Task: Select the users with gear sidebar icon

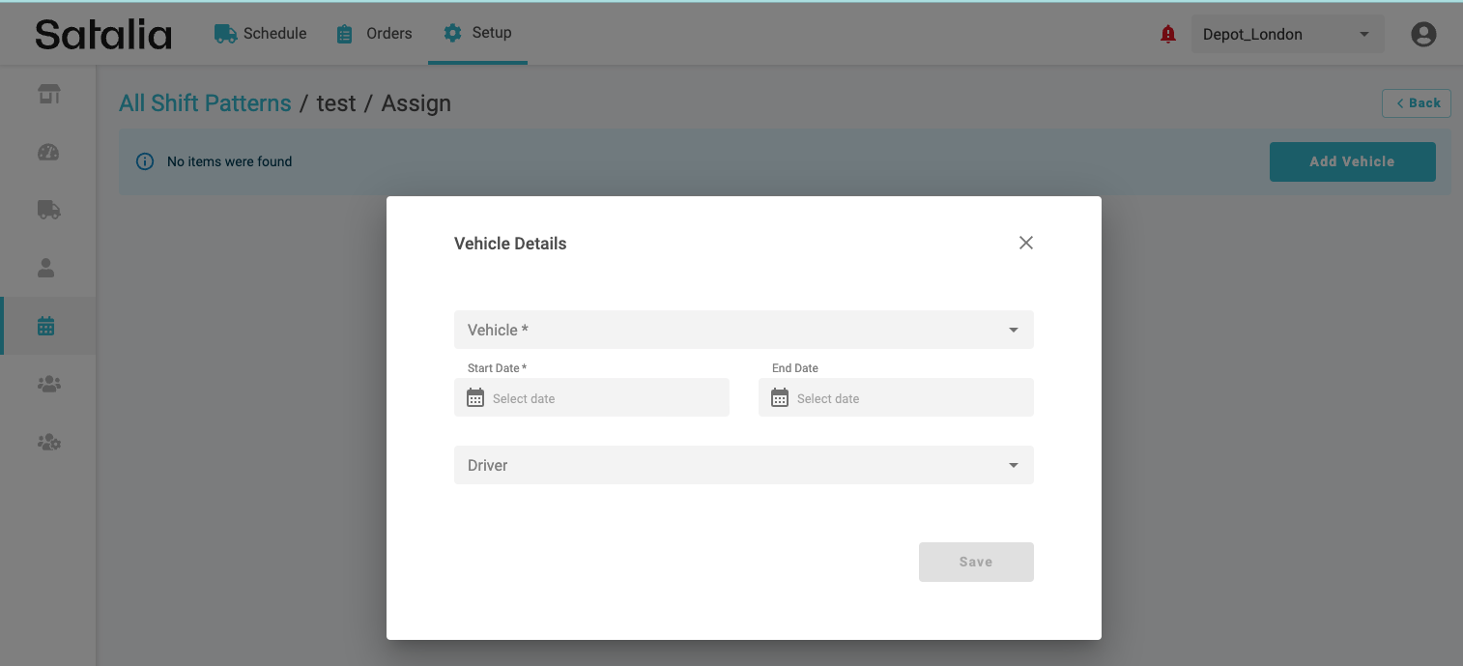Action: 48,442
